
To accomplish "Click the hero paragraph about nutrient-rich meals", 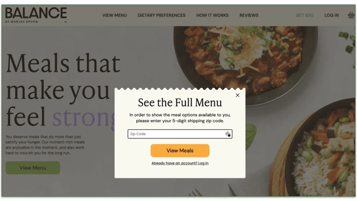I will 45,145.
